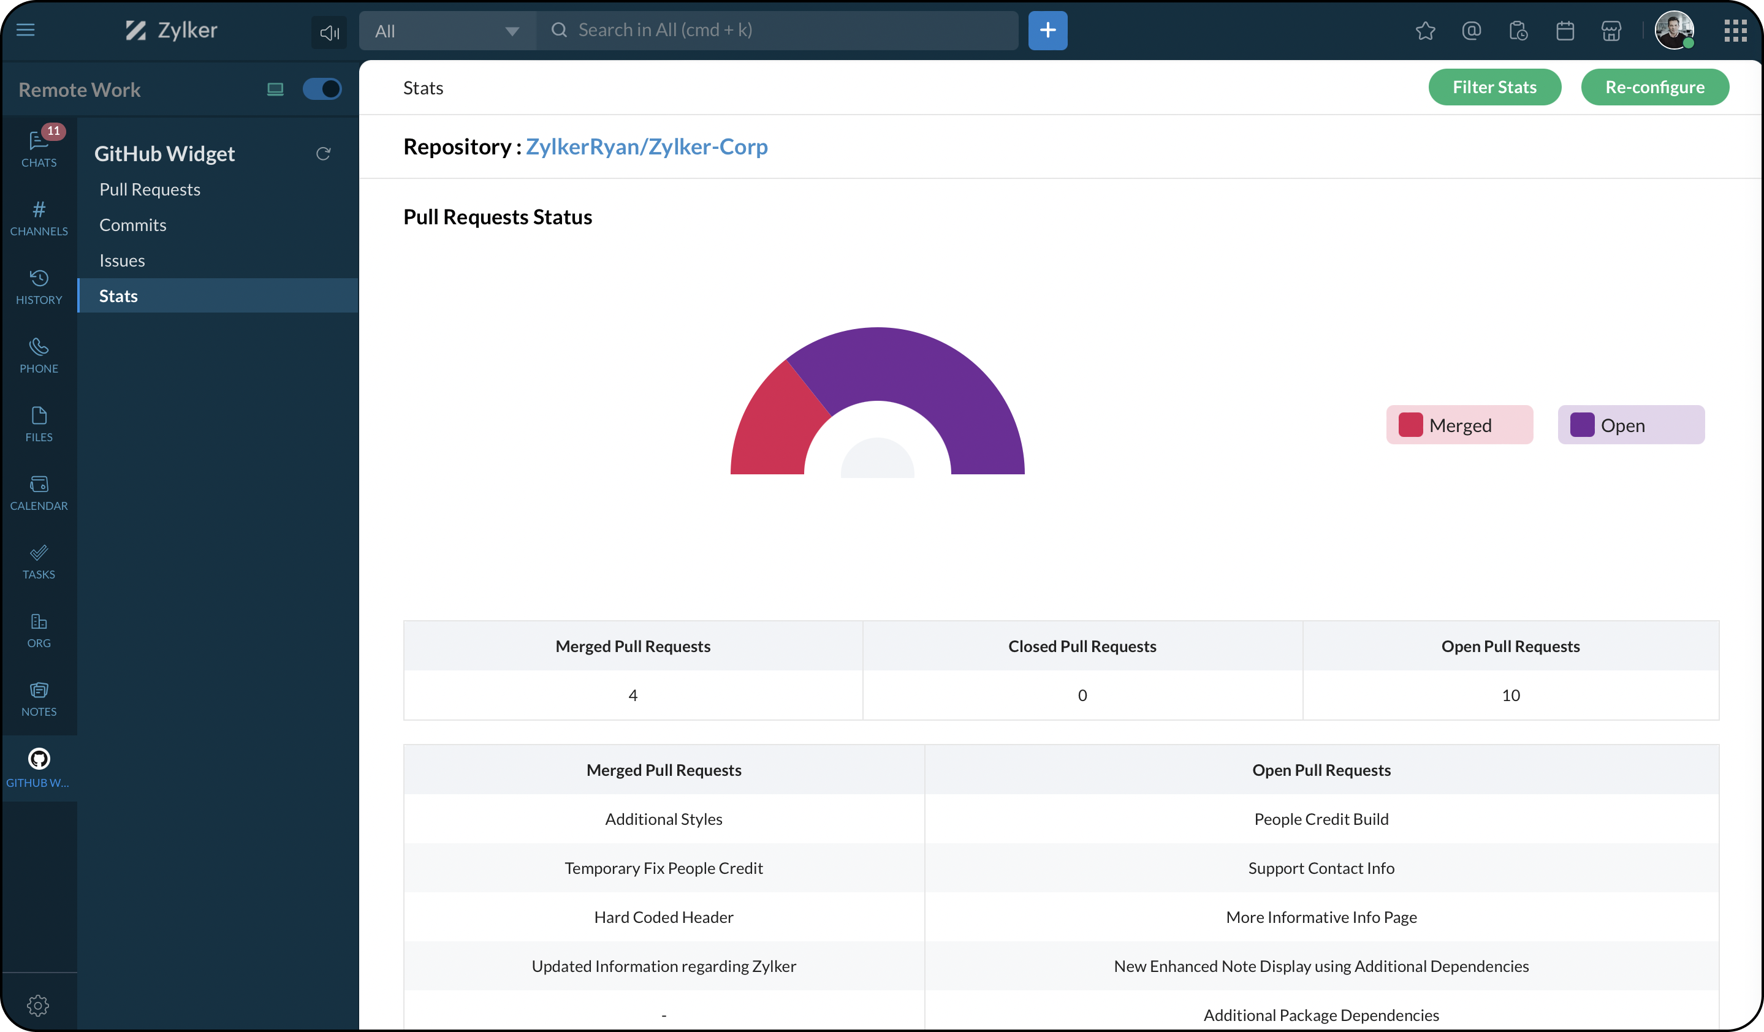This screenshot has height=1032, width=1764.
Task: Expand the hamburger navigation menu
Action: coord(26,30)
